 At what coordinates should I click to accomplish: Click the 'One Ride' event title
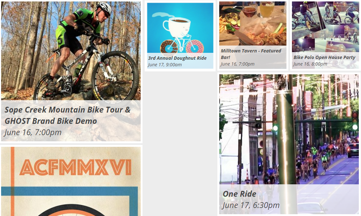point(240,194)
